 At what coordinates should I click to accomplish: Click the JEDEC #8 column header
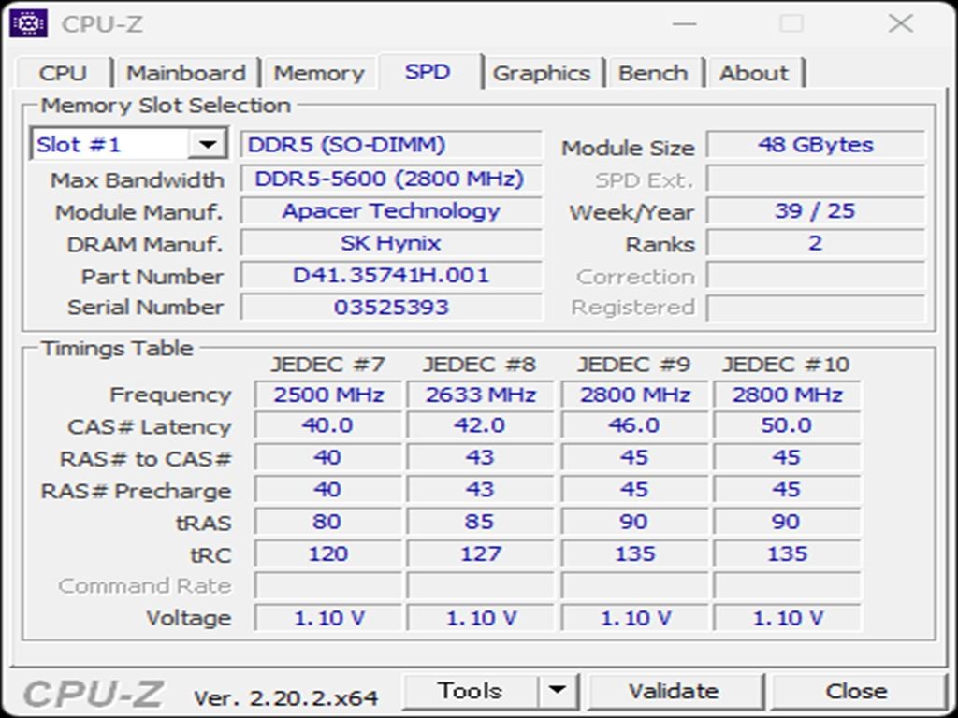pyautogui.click(x=480, y=365)
